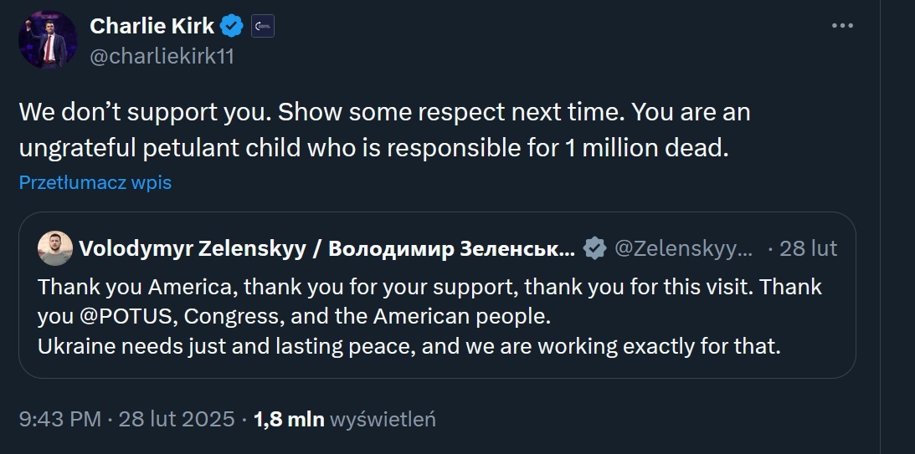Viewport: 915px width, 454px height.
Task: Click the 1,8 mln views count
Action: click(x=289, y=419)
